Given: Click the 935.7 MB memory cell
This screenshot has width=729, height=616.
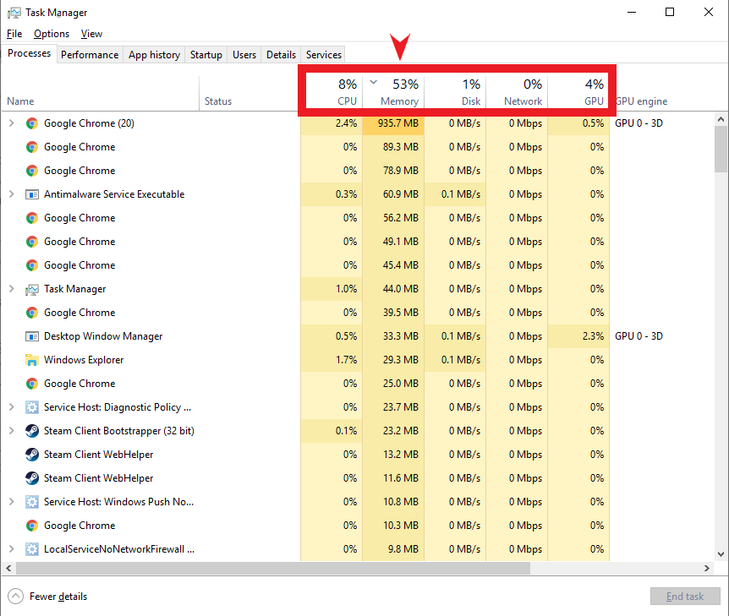Looking at the screenshot, I should (393, 123).
